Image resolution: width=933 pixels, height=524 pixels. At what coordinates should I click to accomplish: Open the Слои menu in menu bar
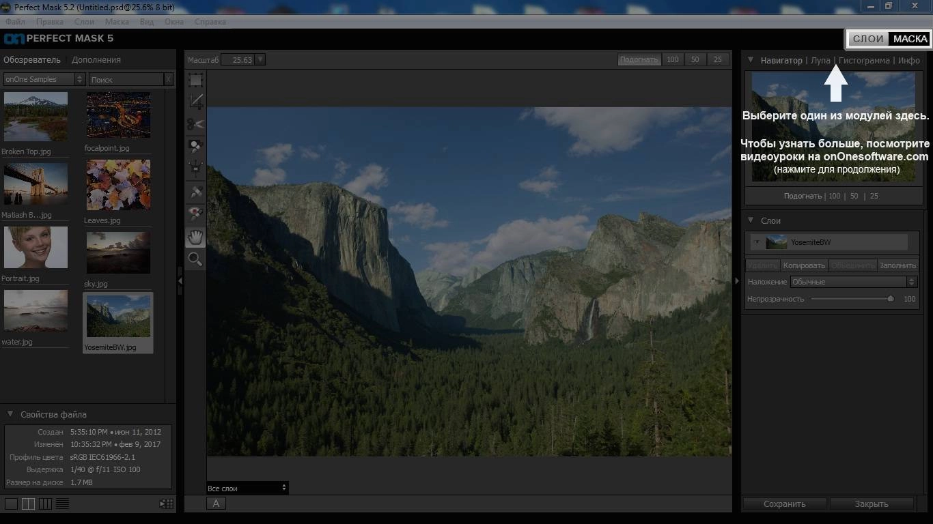click(x=84, y=22)
